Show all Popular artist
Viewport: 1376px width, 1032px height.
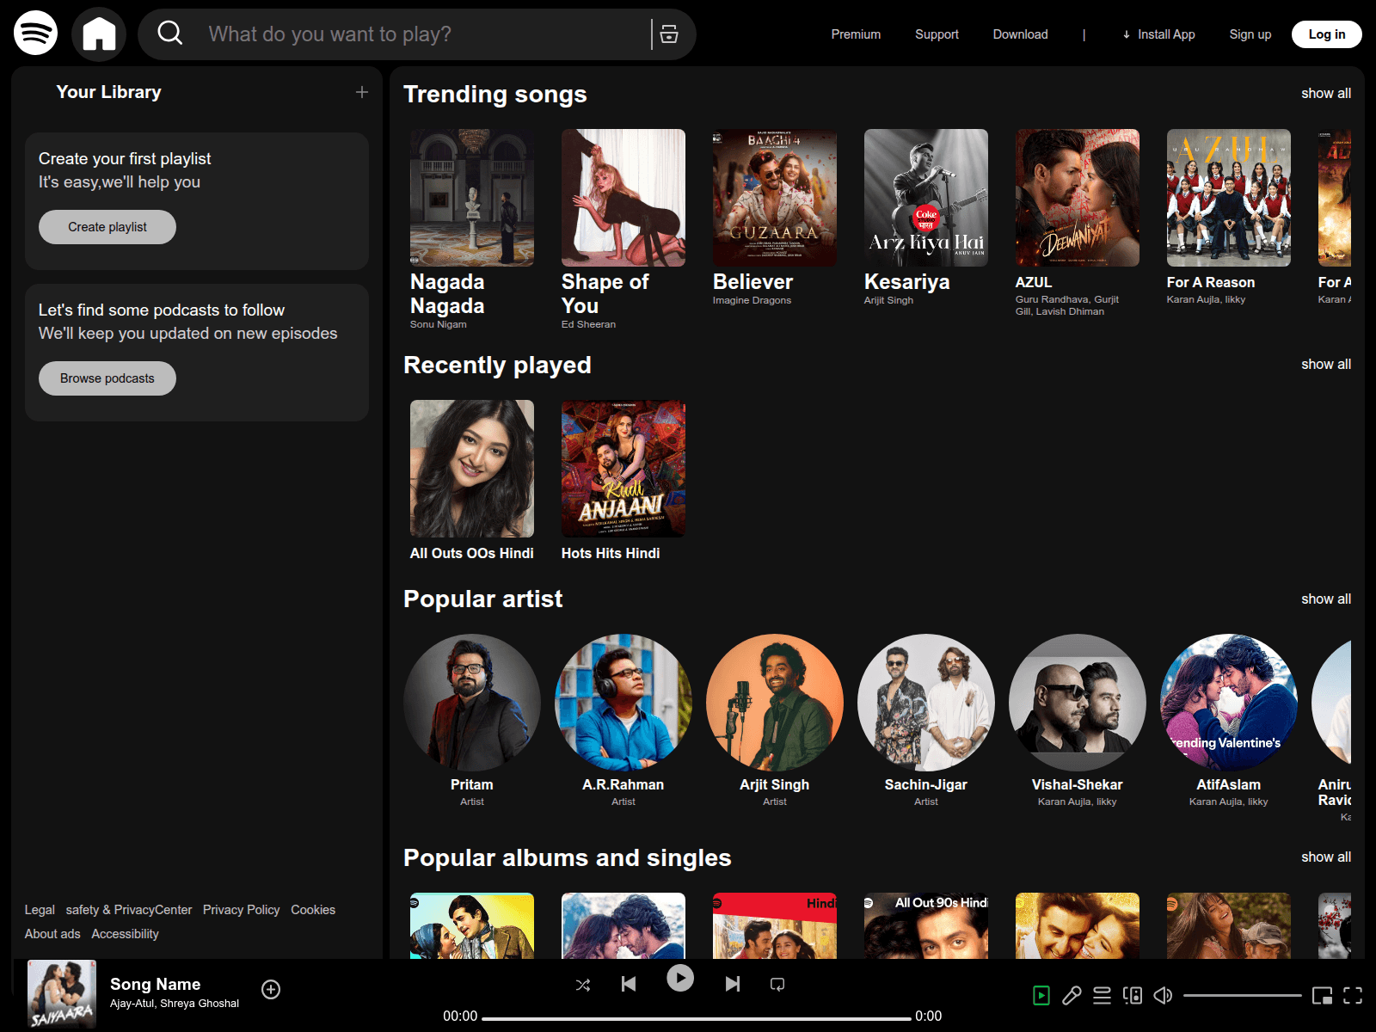(x=1326, y=599)
